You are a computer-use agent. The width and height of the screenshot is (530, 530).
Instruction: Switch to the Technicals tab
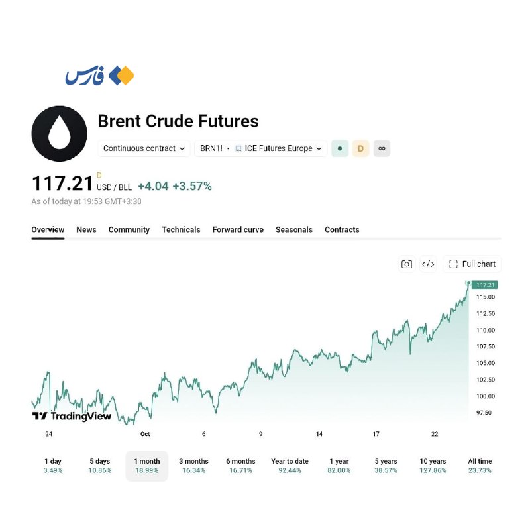[x=181, y=229]
